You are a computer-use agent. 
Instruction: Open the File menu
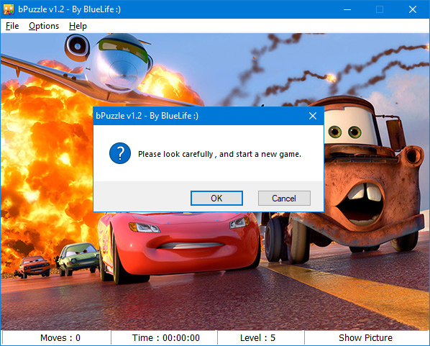tap(12, 26)
